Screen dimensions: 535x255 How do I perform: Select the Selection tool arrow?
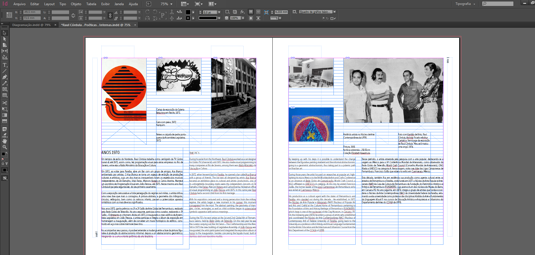(5, 33)
